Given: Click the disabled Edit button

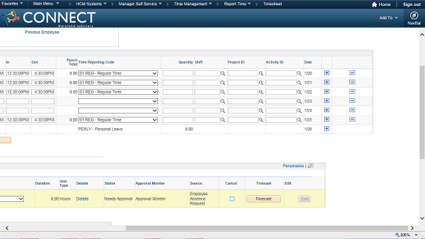Looking at the screenshot, I should coord(305,199).
